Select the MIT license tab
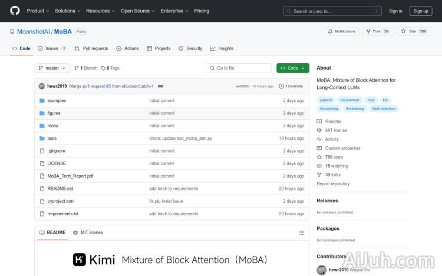442x276 pixels. tap(88, 232)
